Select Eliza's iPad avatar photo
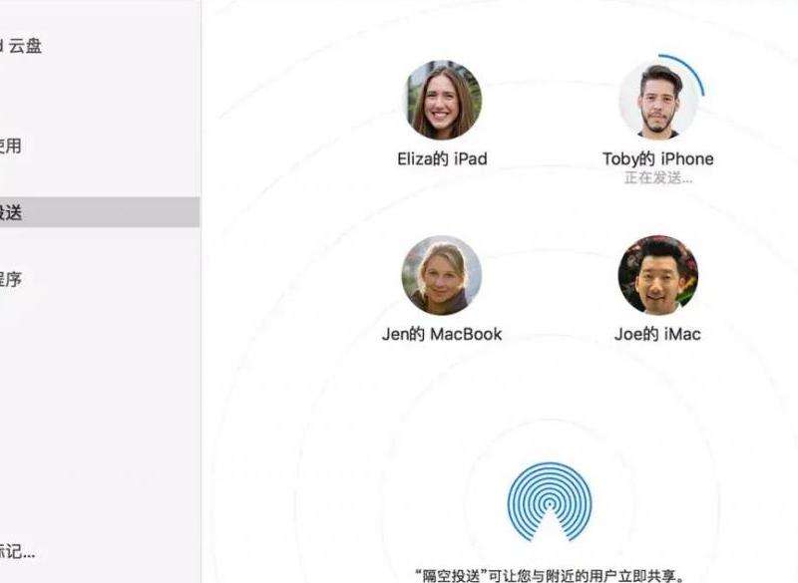Image resolution: width=798 pixels, height=583 pixels. point(443,100)
